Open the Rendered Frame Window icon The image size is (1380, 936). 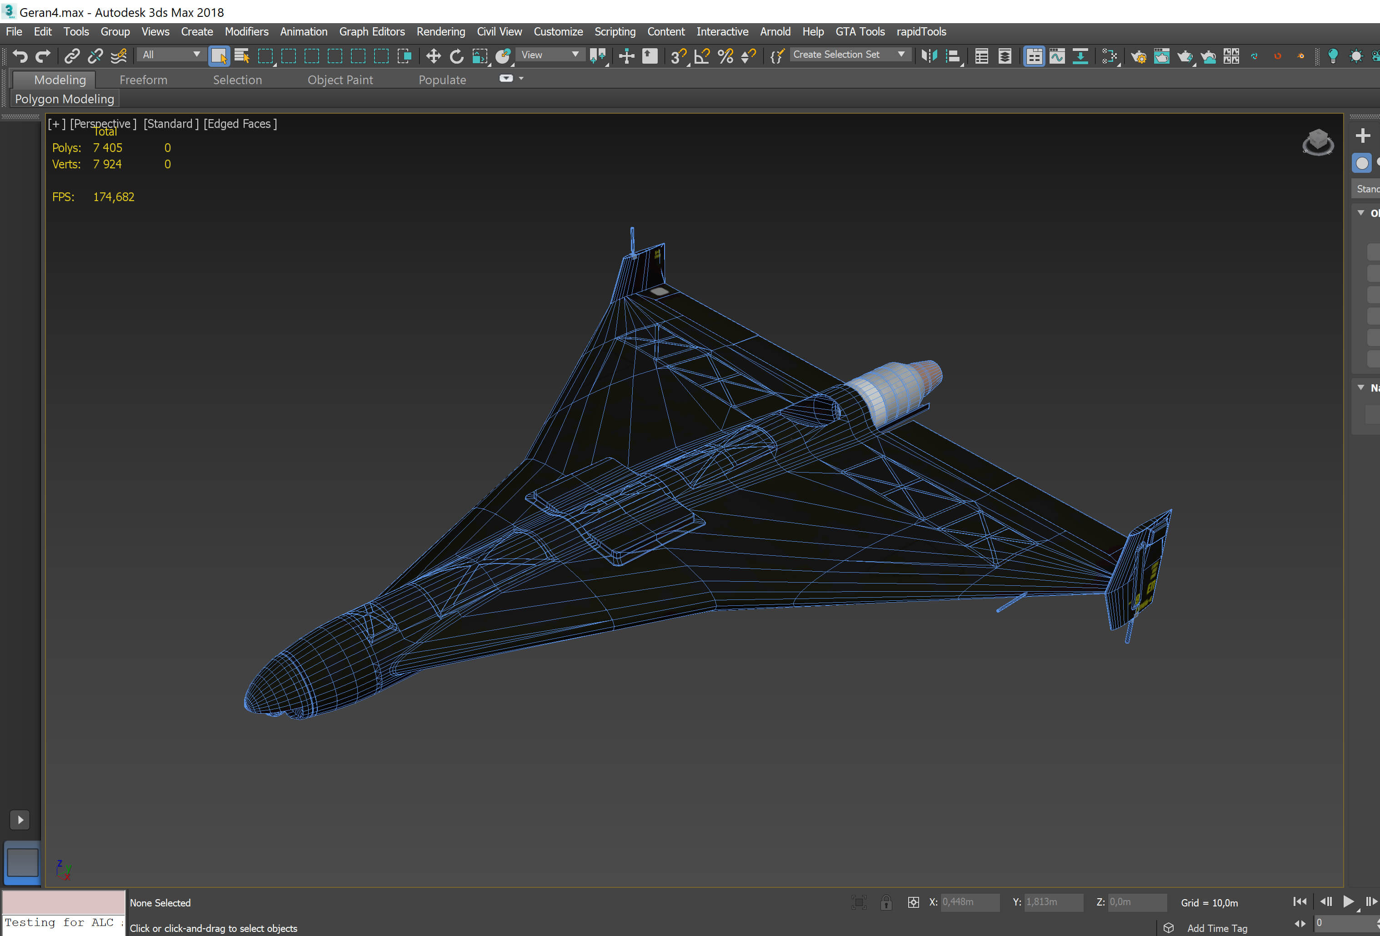pyautogui.click(x=1161, y=56)
